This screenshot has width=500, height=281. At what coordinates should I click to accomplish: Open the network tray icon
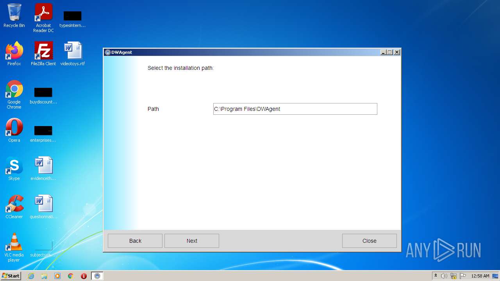pos(454,276)
